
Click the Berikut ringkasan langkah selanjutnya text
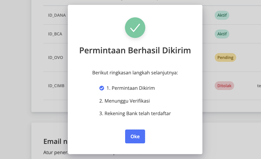[x=135, y=73]
